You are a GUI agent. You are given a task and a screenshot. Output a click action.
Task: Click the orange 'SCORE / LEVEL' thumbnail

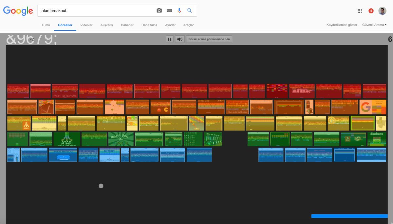(x=211, y=107)
